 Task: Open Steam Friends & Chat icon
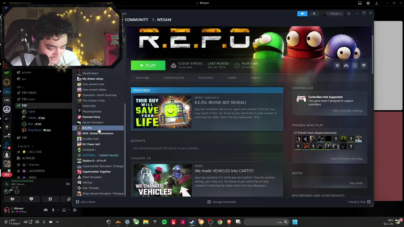369,202
